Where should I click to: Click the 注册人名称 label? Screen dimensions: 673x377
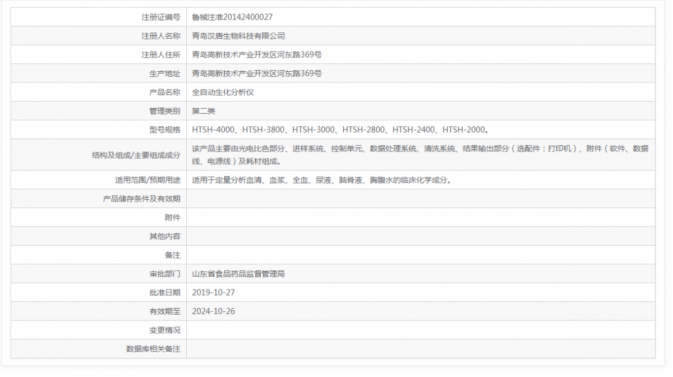pos(161,36)
